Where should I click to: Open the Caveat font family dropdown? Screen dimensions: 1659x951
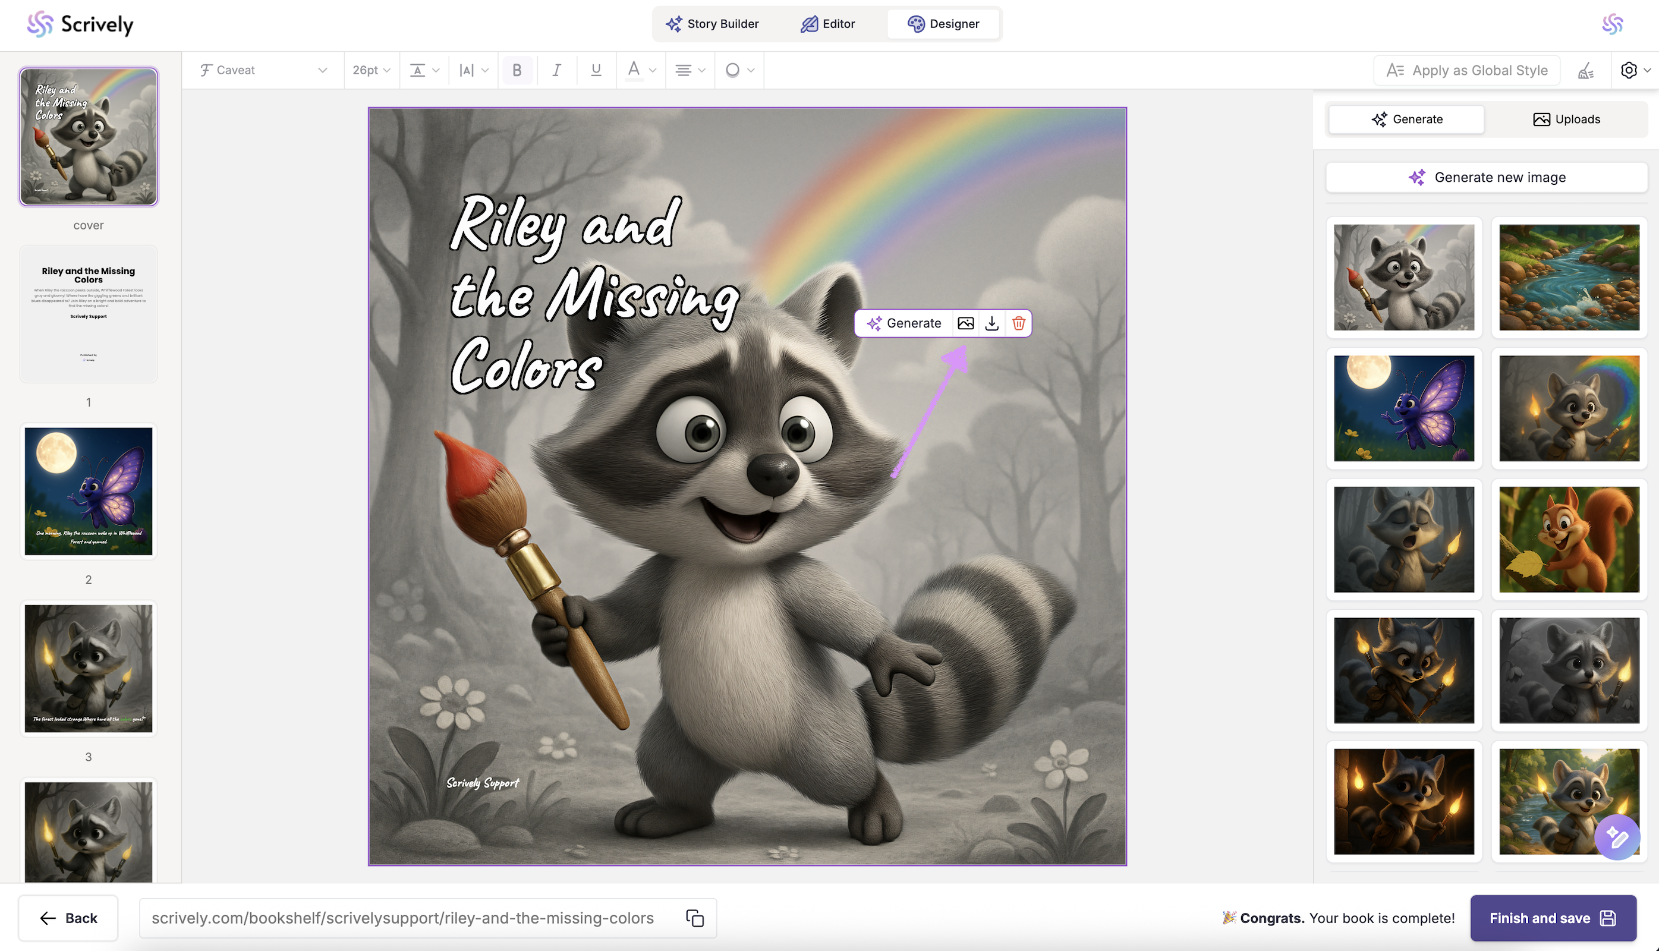click(263, 70)
